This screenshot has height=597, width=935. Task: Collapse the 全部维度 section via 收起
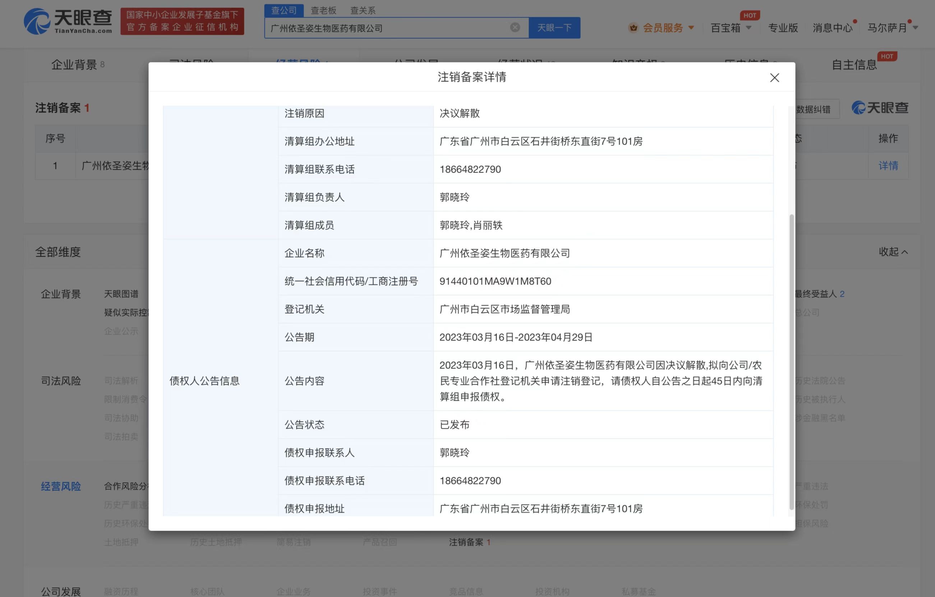click(893, 252)
